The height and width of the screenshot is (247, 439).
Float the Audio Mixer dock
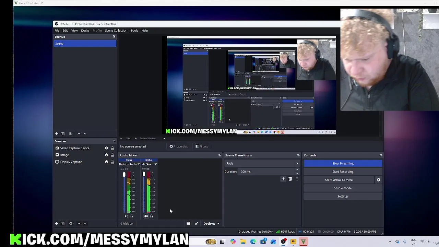tap(219, 155)
